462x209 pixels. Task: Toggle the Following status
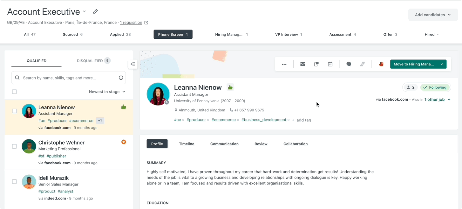[x=435, y=87]
